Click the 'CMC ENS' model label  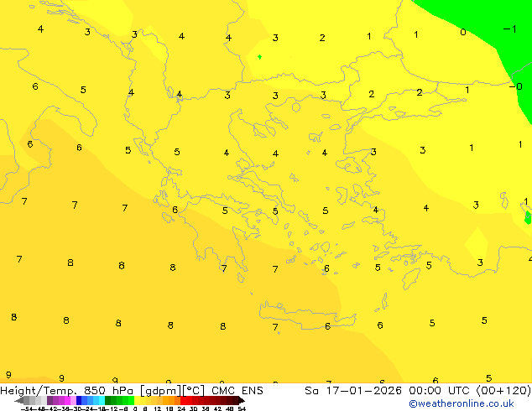(237, 391)
